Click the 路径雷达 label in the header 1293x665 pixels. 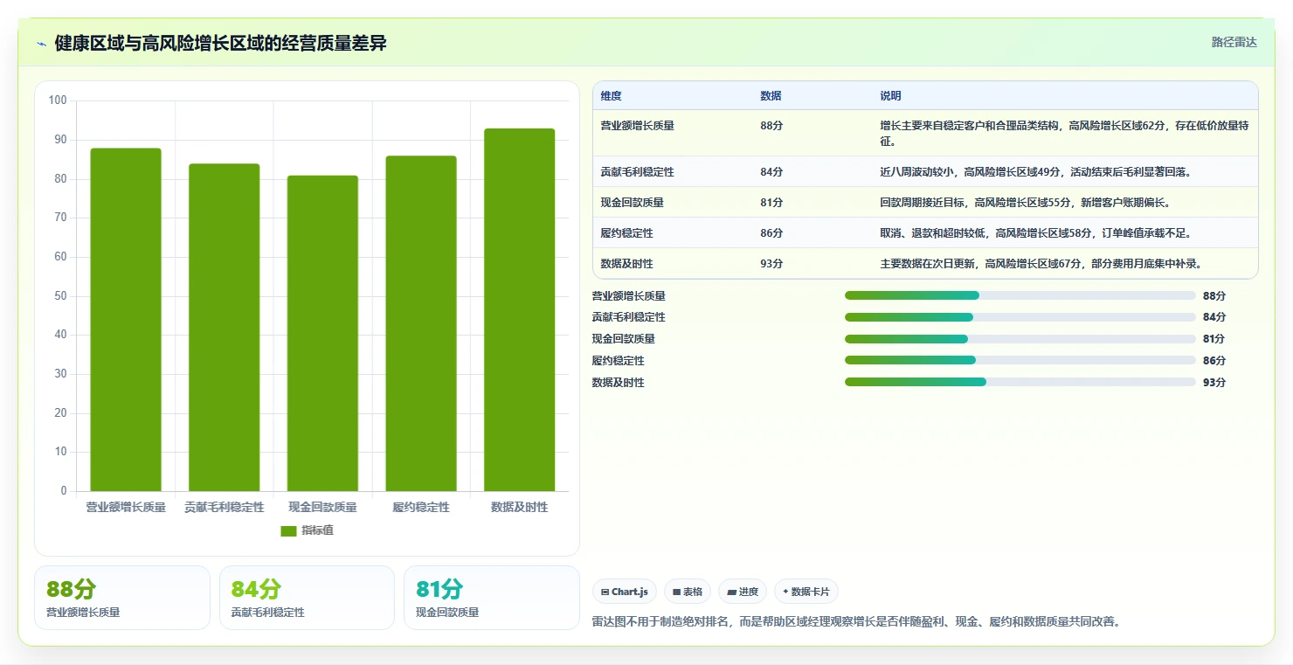pyautogui.click(x=1234, y=43)
